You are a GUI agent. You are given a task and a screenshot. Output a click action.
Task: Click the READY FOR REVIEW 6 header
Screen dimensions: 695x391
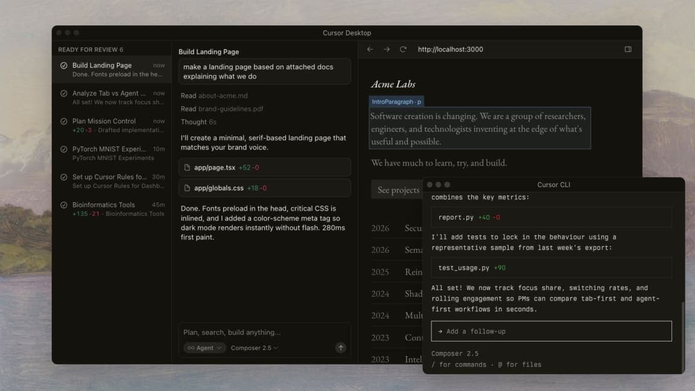[91, 49]
